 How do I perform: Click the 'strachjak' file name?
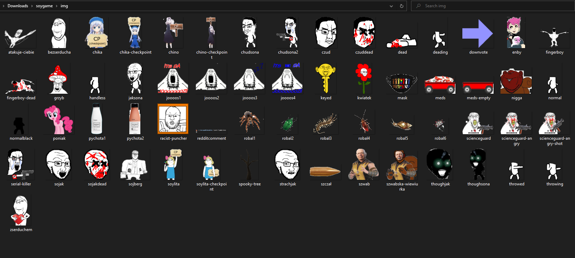(x=288, y=184)
